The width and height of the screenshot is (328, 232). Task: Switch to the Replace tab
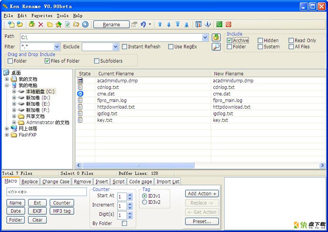[29, 182]
